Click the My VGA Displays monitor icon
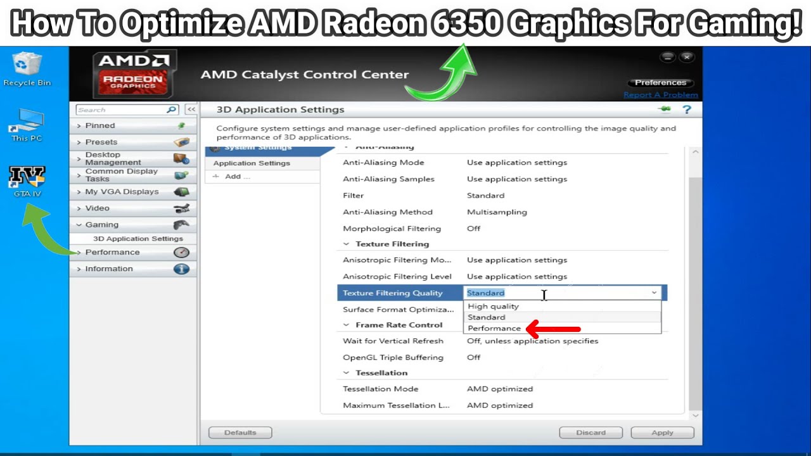The height and width of the screenshot is (456, 811). [x=181, y=191]
